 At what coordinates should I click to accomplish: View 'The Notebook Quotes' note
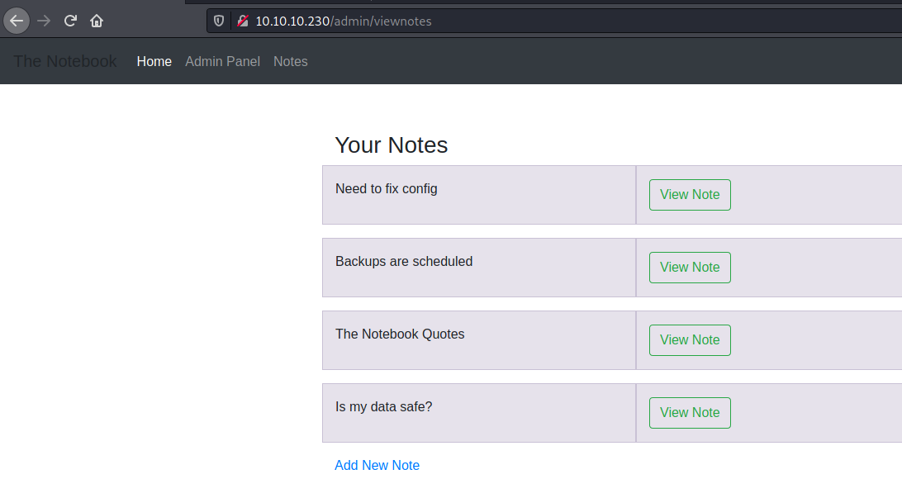[690, 340]
